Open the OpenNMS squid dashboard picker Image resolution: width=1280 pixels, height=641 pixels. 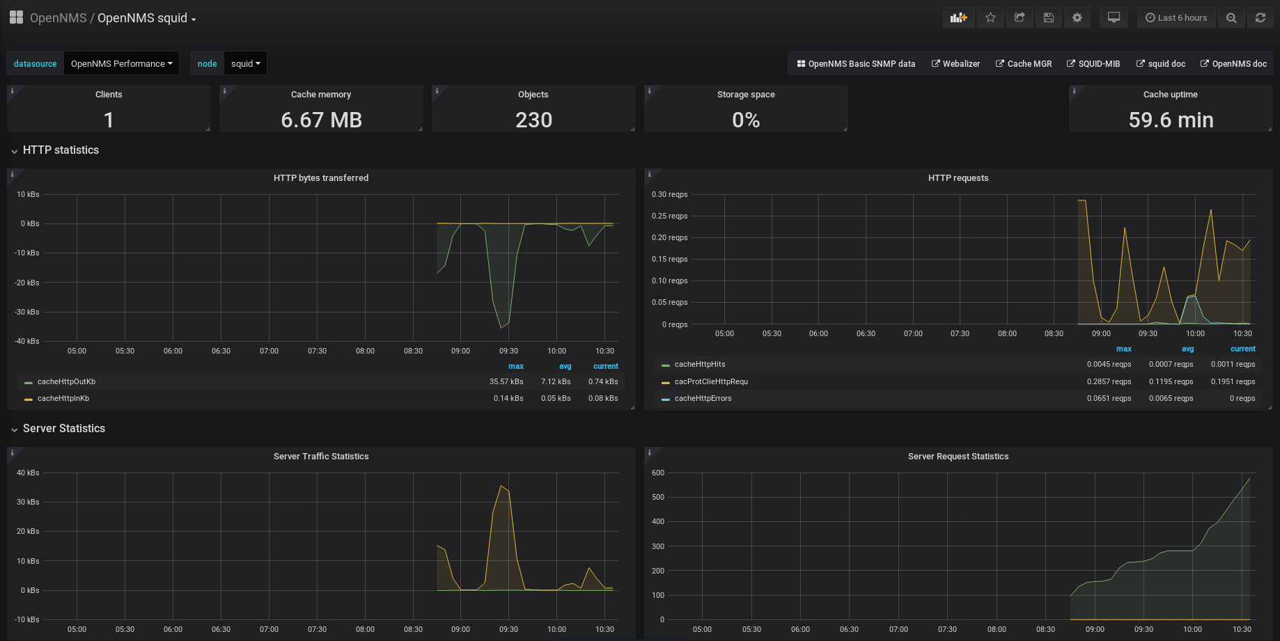(146, 18)
